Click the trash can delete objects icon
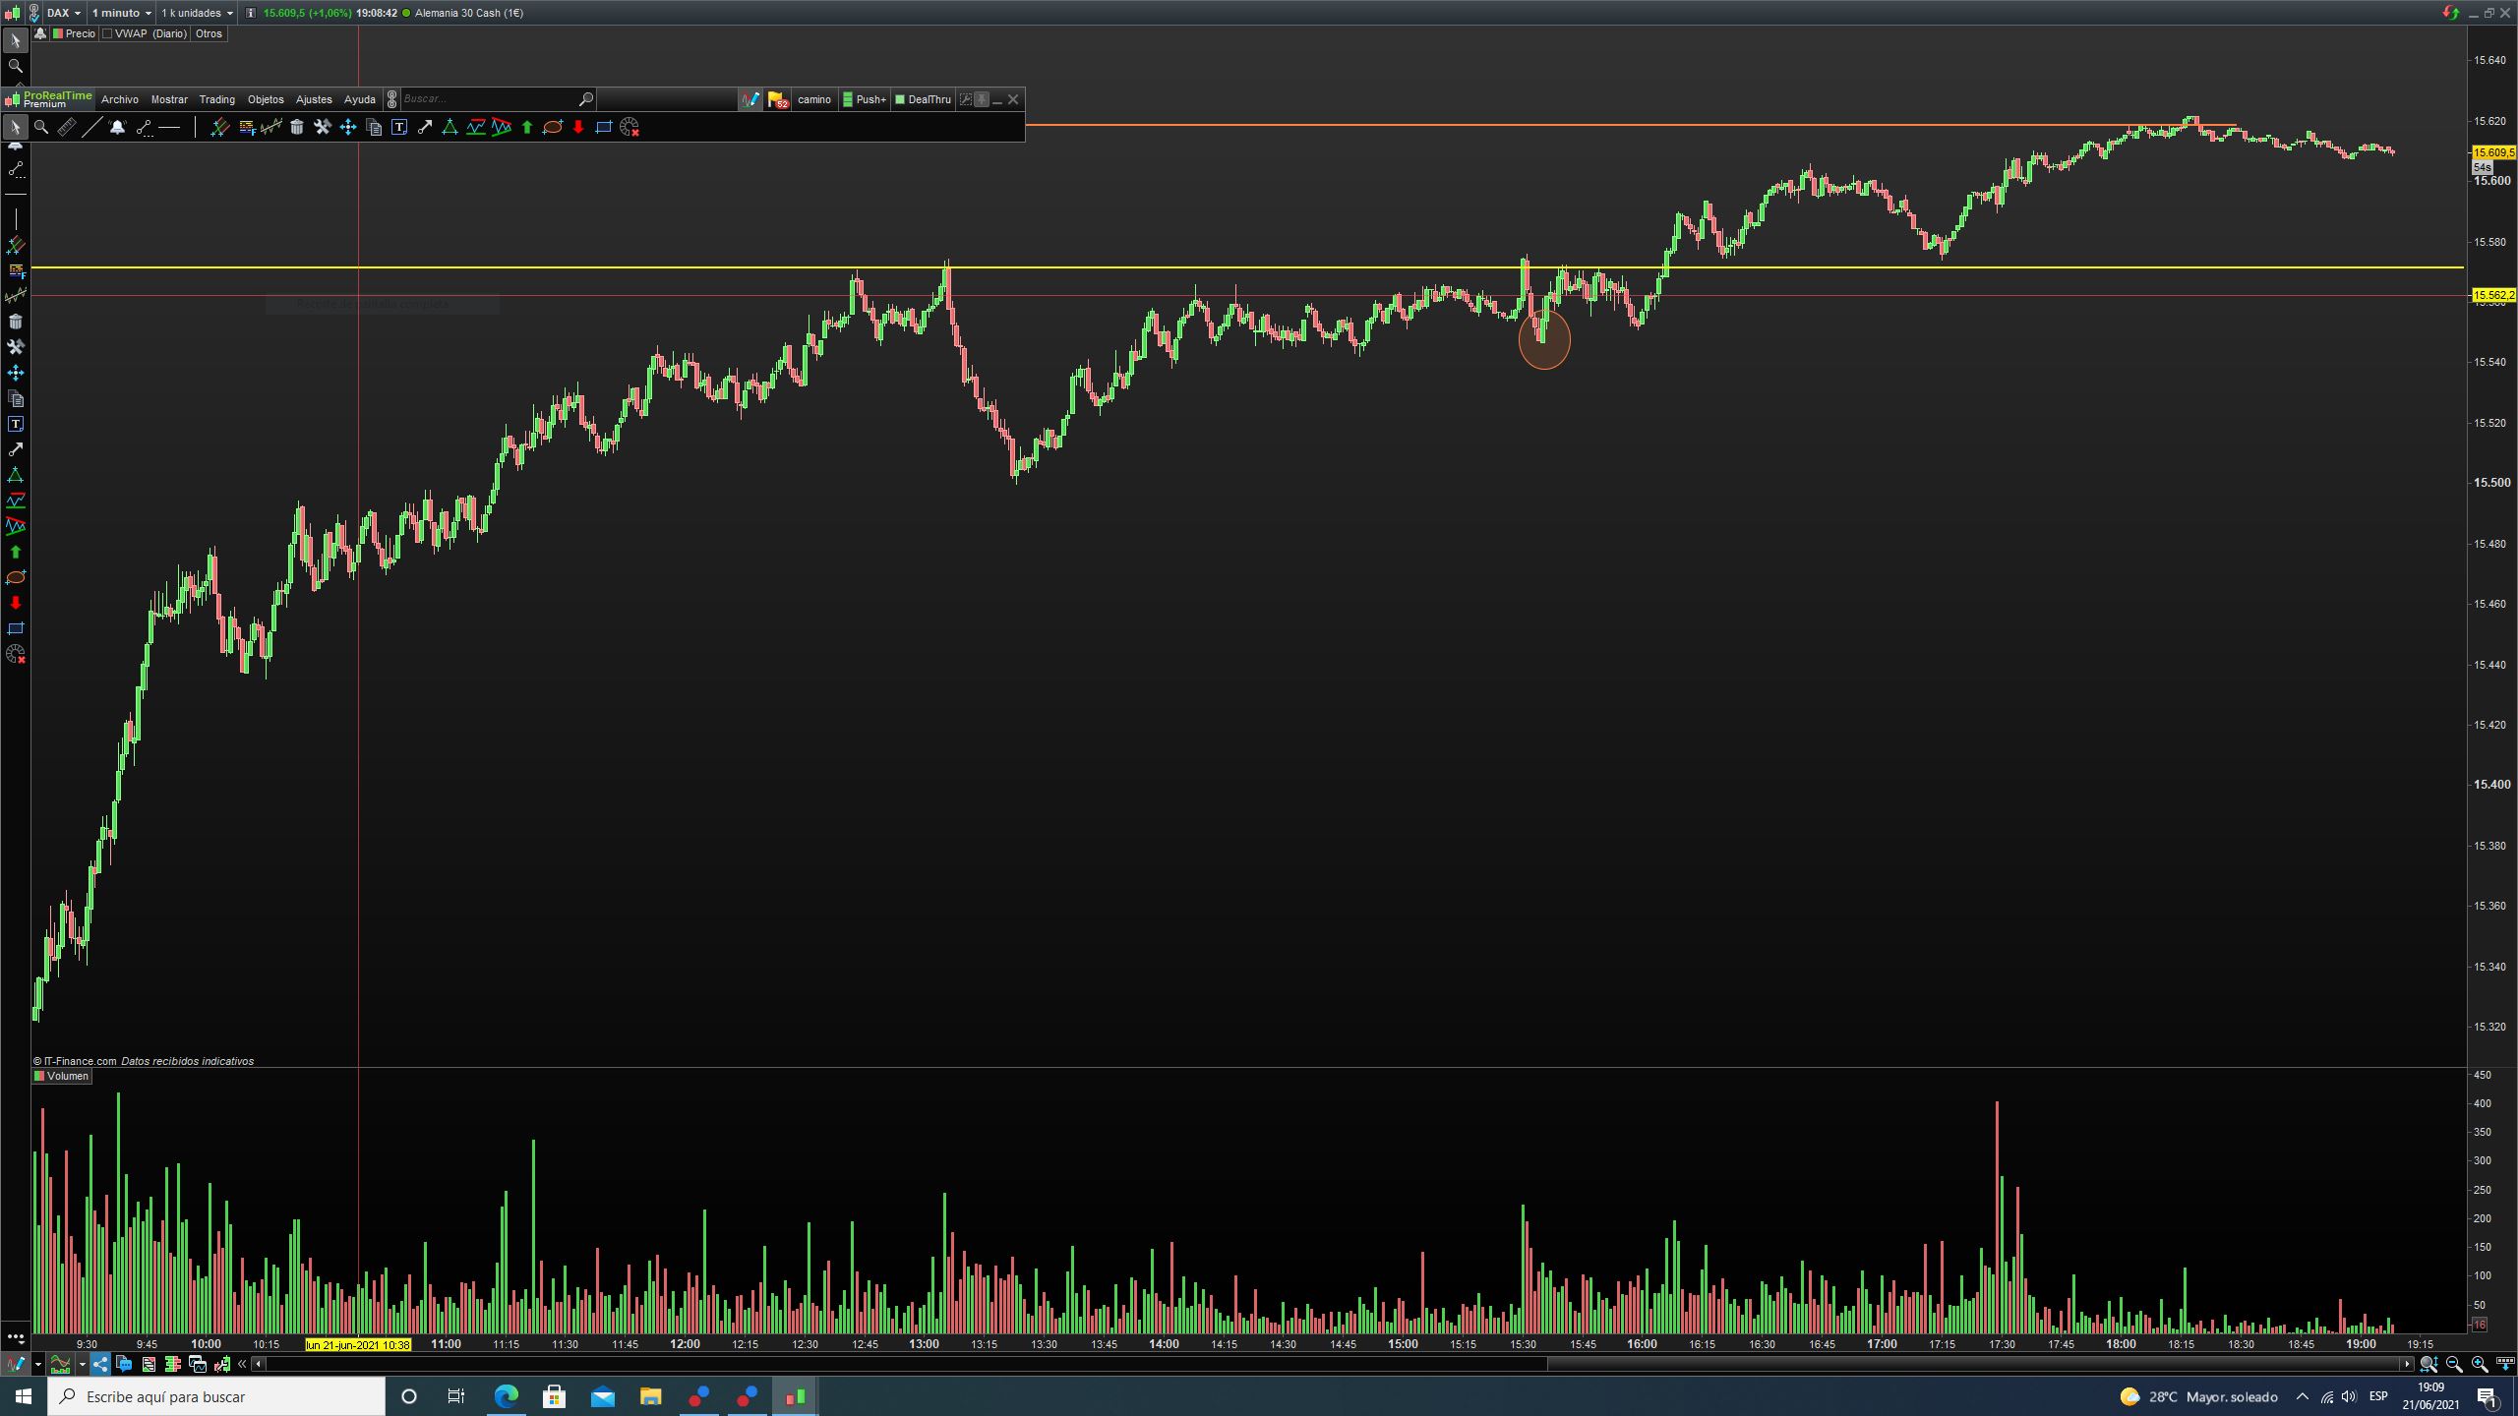The height and width of the screenshot is (1416, 2518). (x=297, y=127)
